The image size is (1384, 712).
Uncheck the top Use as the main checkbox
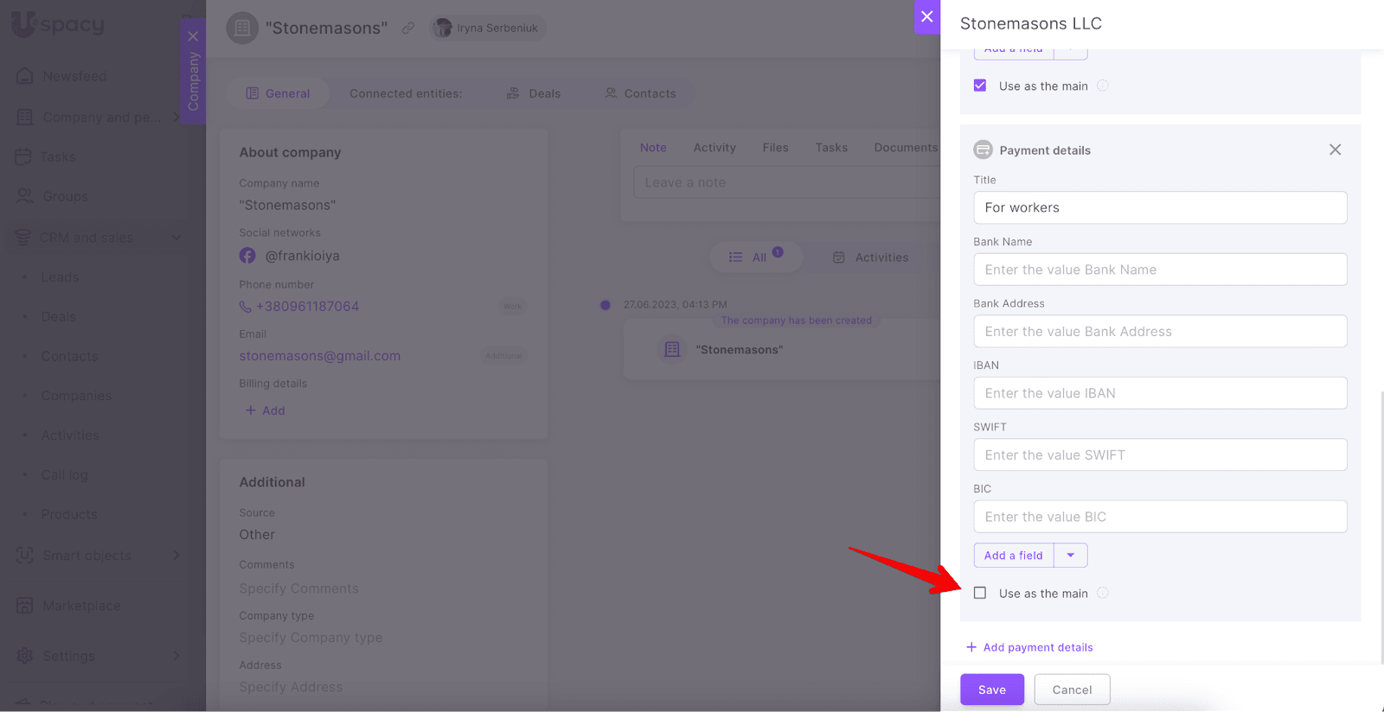point(980,86)
